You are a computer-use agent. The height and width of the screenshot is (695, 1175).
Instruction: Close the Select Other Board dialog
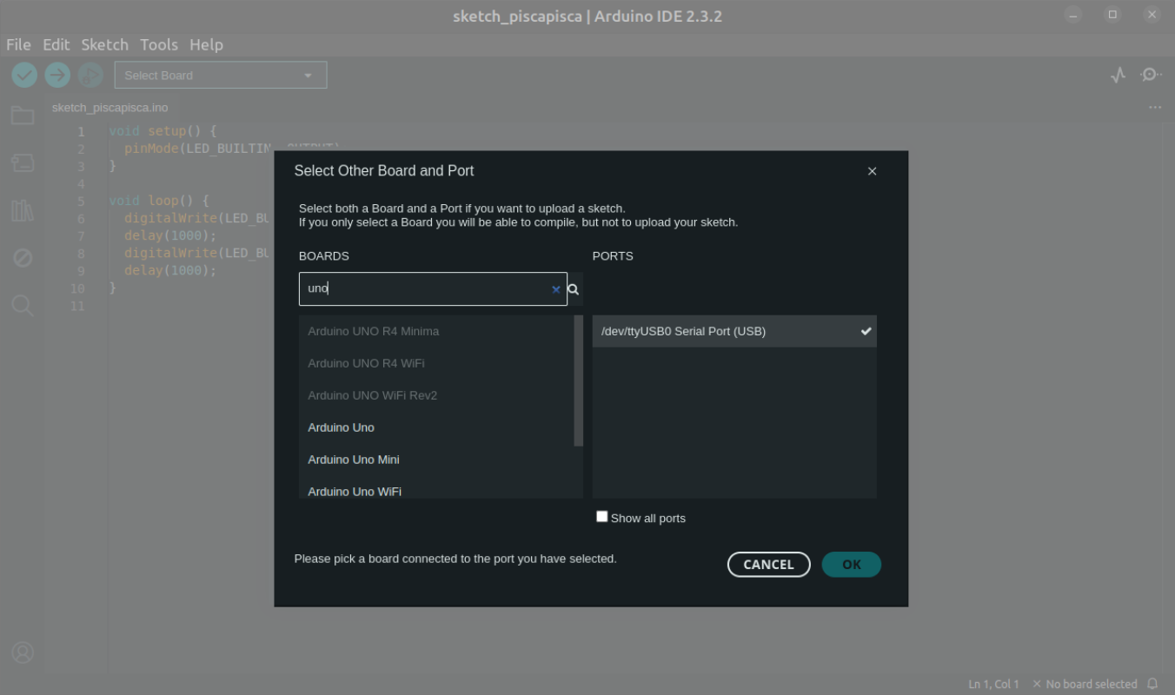873,171
